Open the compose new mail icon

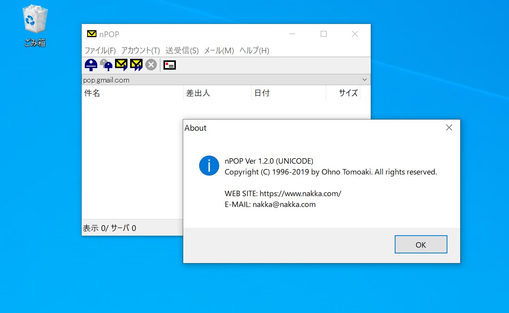[x=169, y=65]
